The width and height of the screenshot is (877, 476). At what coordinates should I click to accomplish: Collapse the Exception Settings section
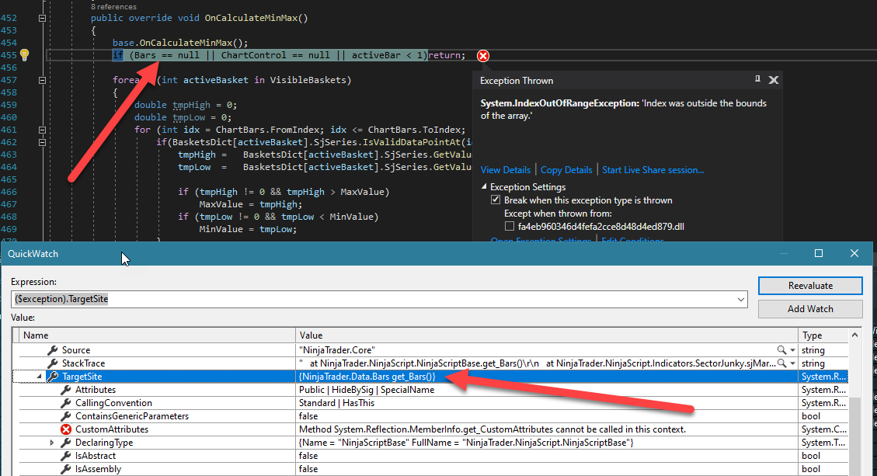[485, 187]
